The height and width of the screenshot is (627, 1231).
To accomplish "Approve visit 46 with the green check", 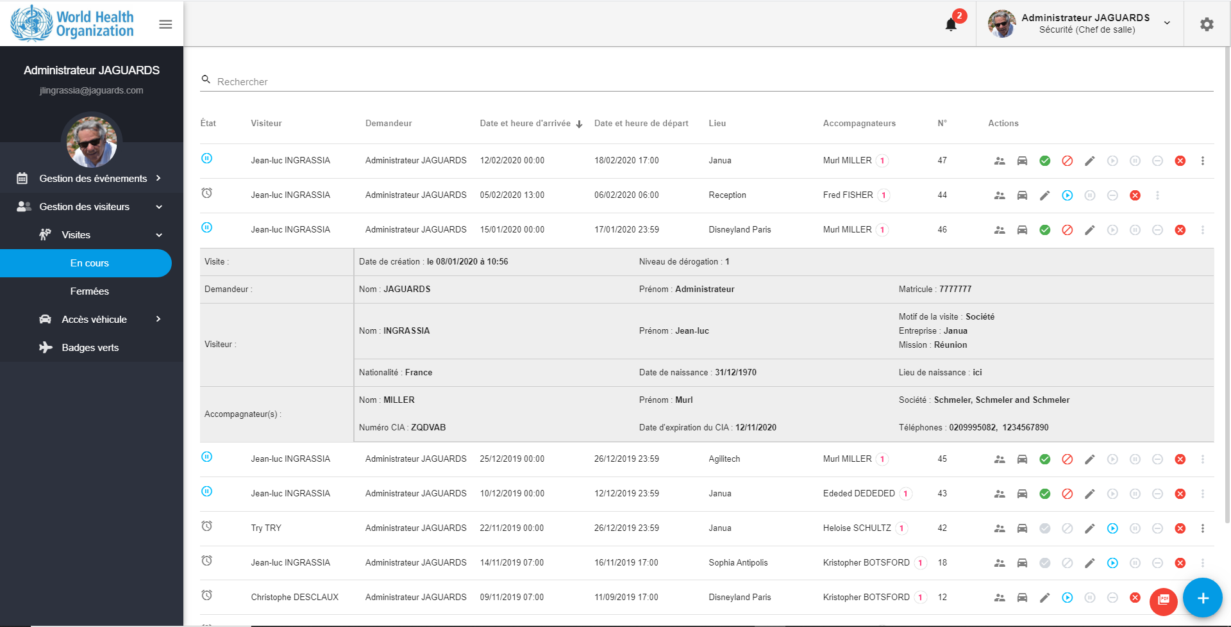I will 1045,230.
